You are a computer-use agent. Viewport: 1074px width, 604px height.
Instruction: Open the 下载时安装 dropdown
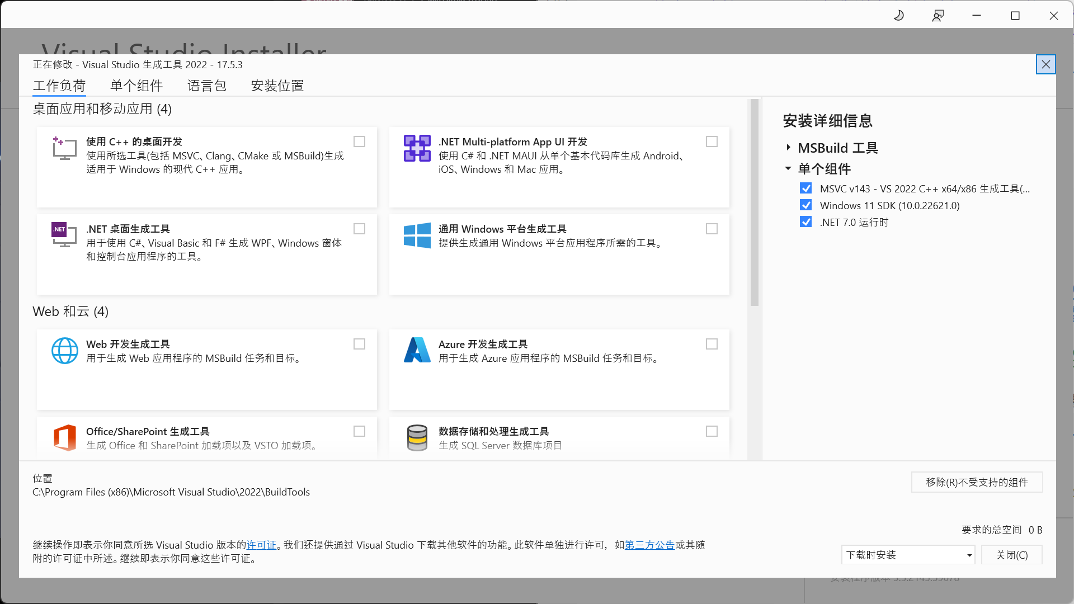pos(908,555)
